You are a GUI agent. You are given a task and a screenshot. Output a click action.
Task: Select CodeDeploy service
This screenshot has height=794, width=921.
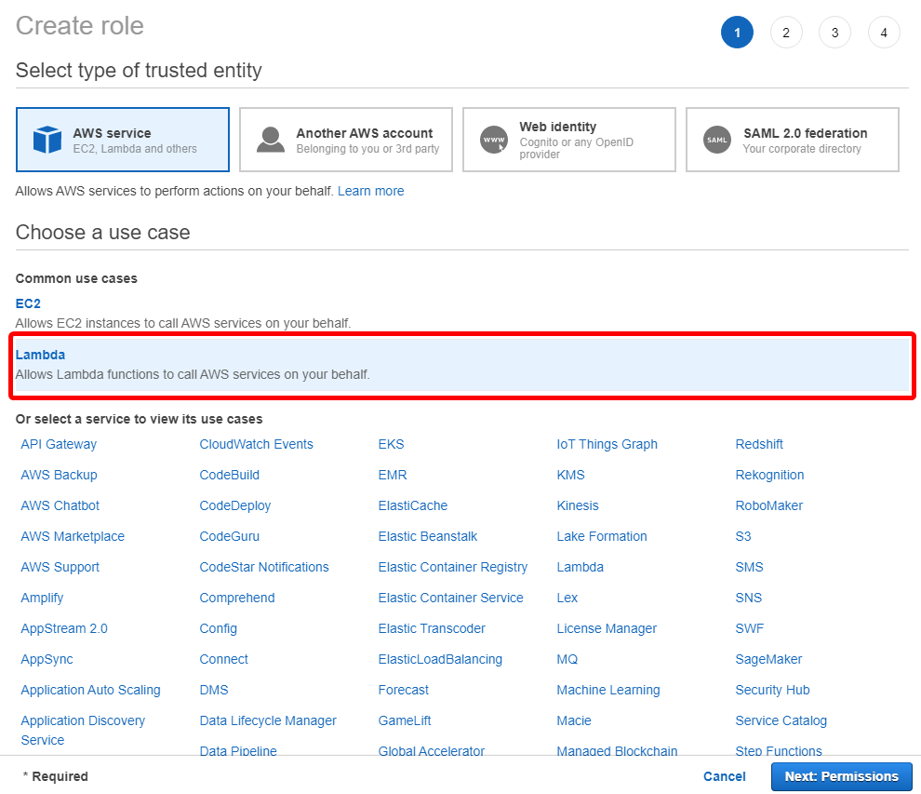pyautogui.click(x=235, y=505)
